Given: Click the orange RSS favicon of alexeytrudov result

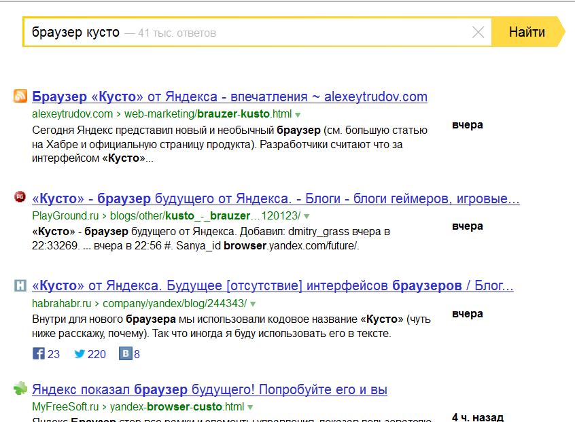Looking at the screenshot, I should pos(20,96).
